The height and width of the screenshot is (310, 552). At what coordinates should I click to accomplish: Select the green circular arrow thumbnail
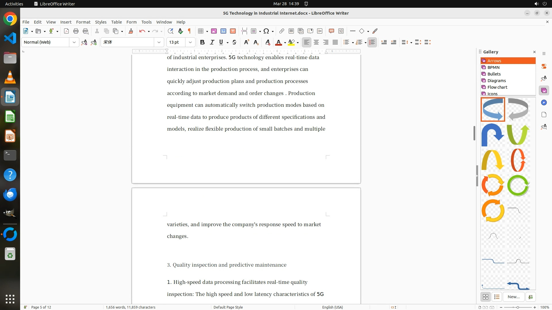tap(518, 185)
